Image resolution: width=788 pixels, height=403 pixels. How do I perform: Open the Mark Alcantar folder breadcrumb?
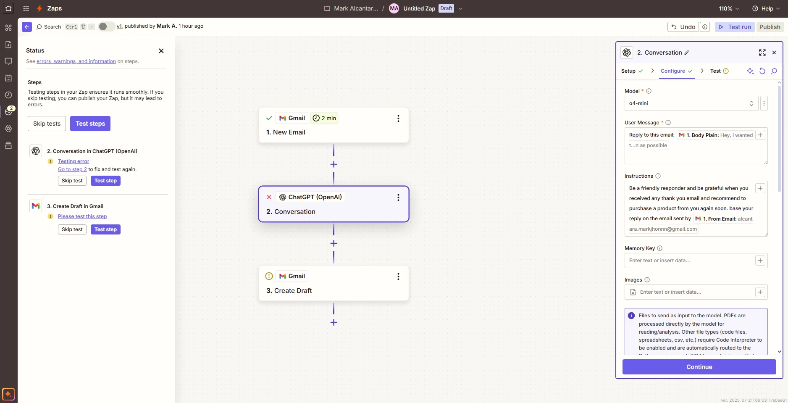click(351, 8)
